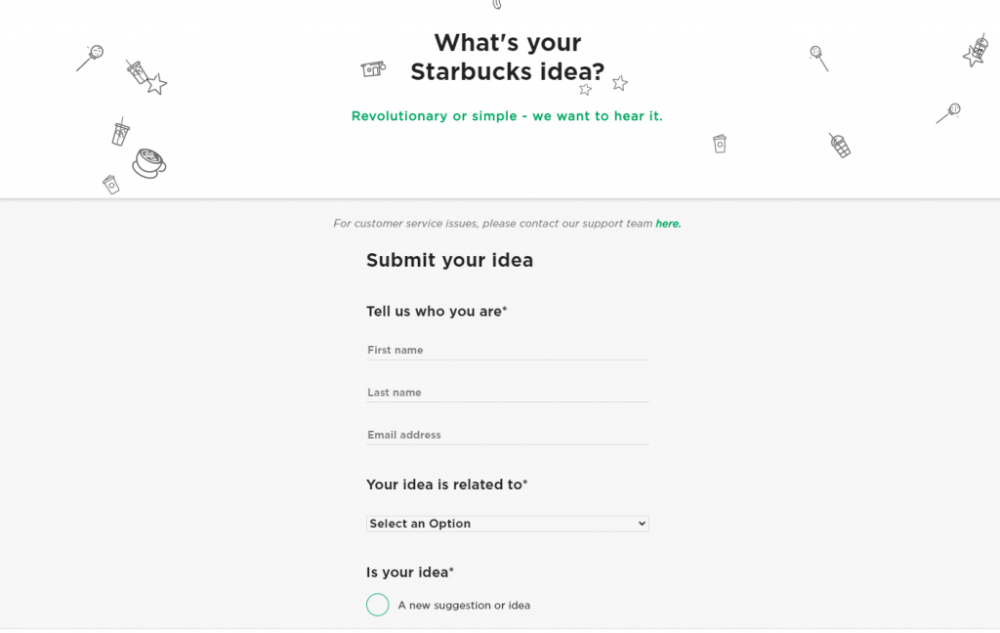The height and width of the screenshot is (633, 1000).
Task: Click into the Last name field
Action: coord(508,393)
